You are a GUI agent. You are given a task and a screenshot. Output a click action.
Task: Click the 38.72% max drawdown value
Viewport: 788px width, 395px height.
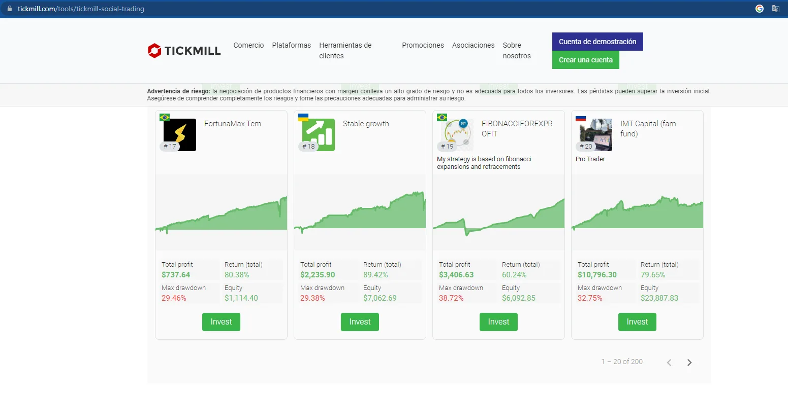451,298
